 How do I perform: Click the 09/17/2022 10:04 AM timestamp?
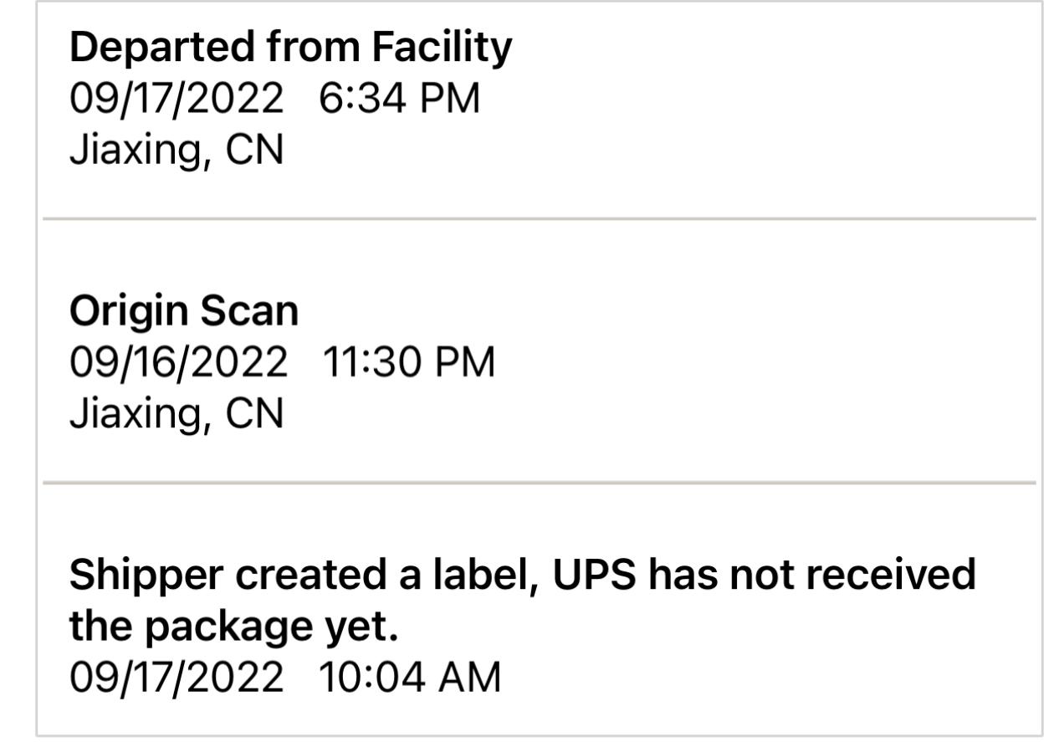pyautogui.click(x=284, y=678)
